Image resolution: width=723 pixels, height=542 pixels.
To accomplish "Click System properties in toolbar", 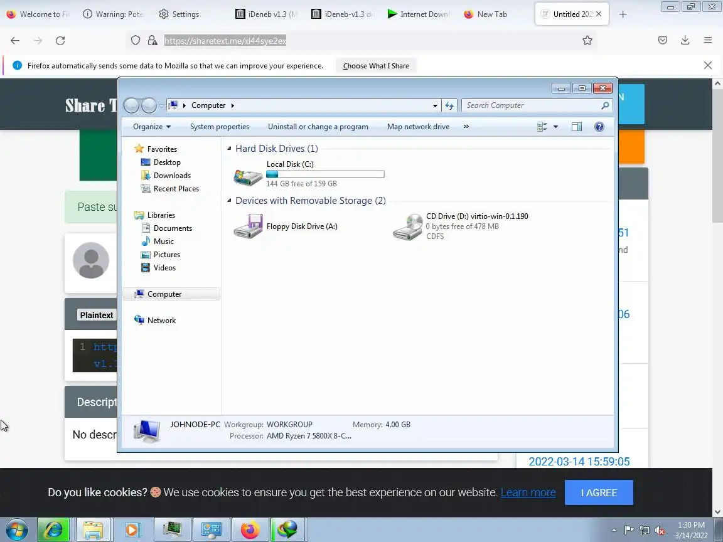I will point(220,127).
